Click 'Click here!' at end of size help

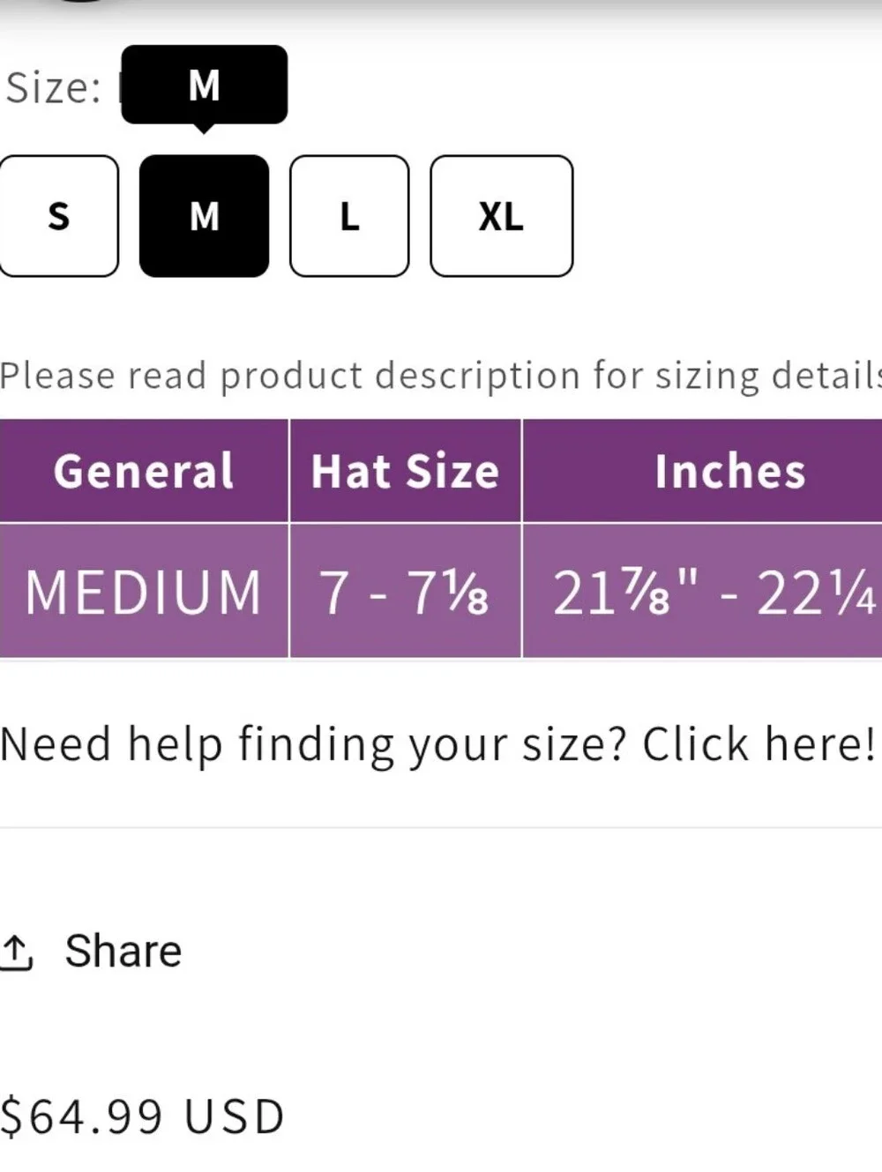tap(759, 743)
